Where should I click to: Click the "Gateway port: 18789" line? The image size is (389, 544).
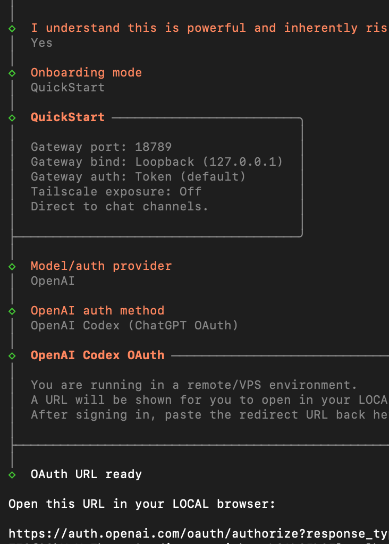pos(101,147)
